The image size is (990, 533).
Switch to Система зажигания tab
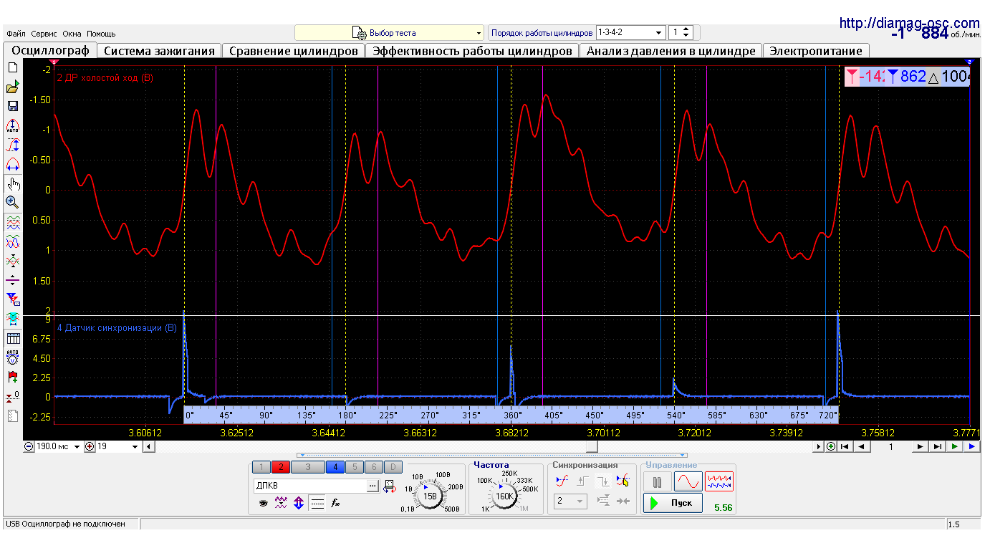coord(159,51)
